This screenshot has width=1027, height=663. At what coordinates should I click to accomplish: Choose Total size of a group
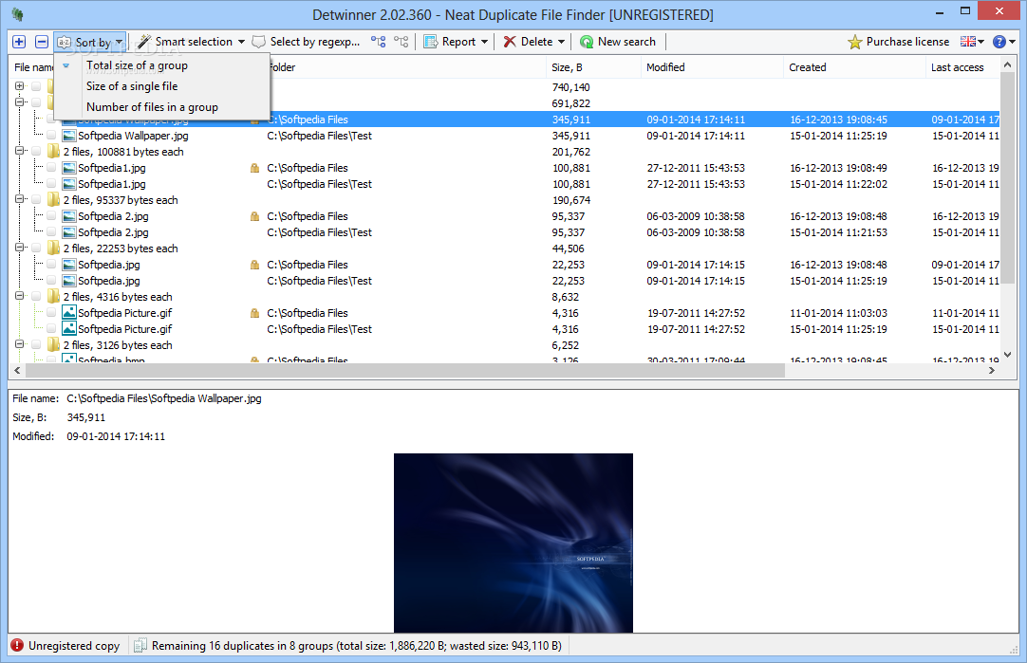137,65
